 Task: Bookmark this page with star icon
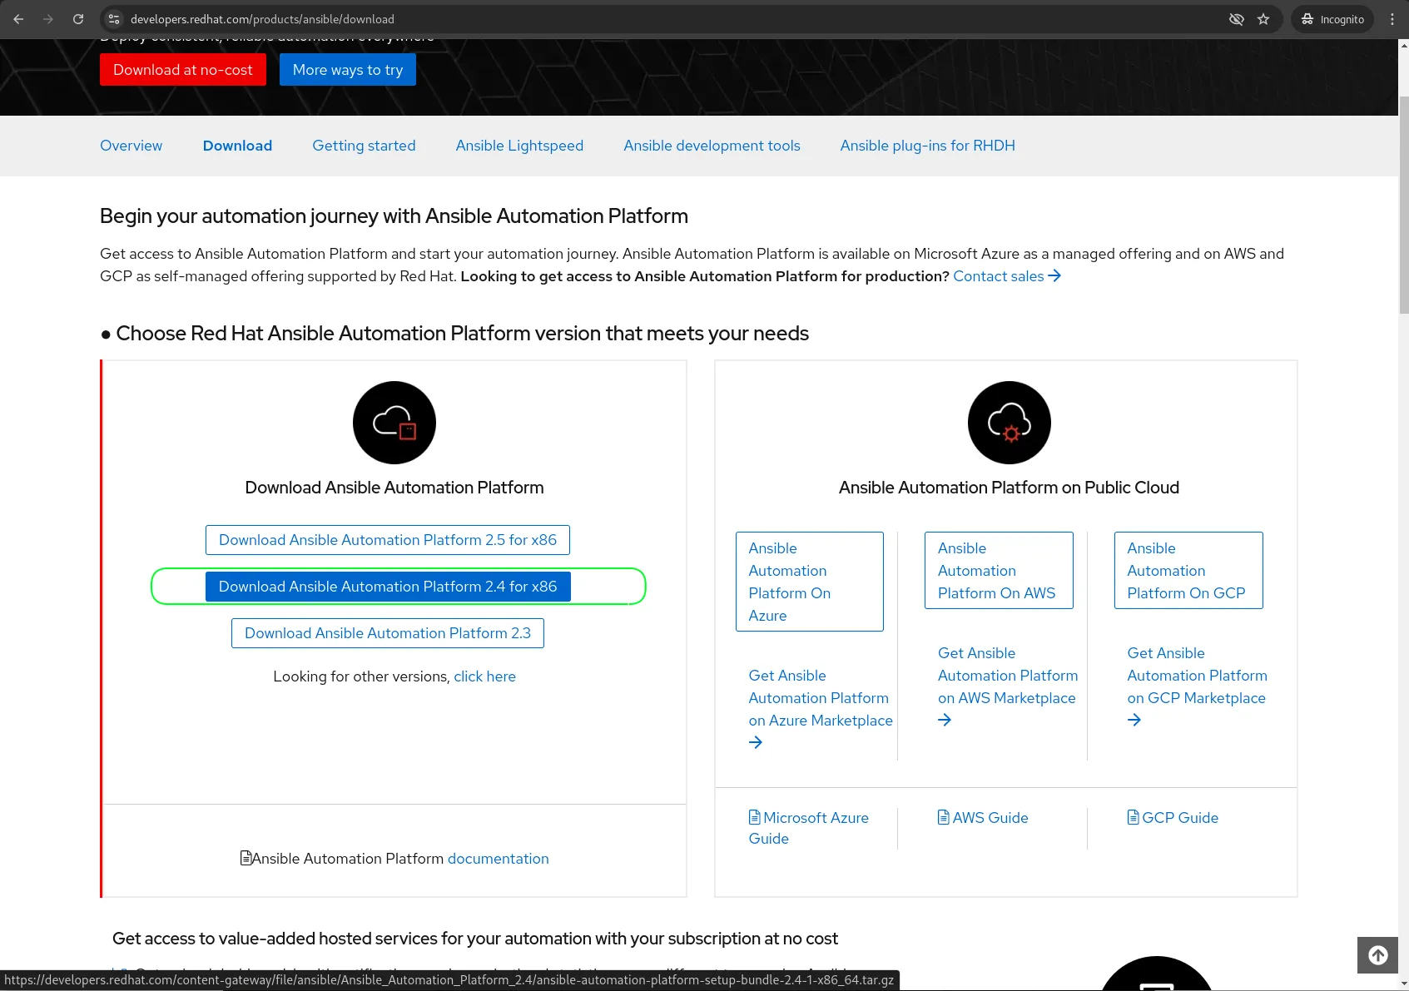click(1263, 19)
